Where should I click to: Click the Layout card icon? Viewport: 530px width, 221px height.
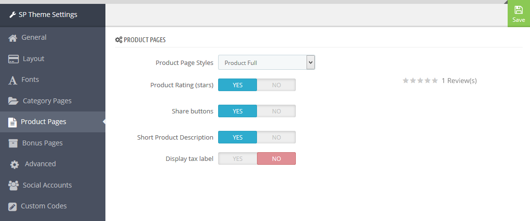tap(14, 59)
